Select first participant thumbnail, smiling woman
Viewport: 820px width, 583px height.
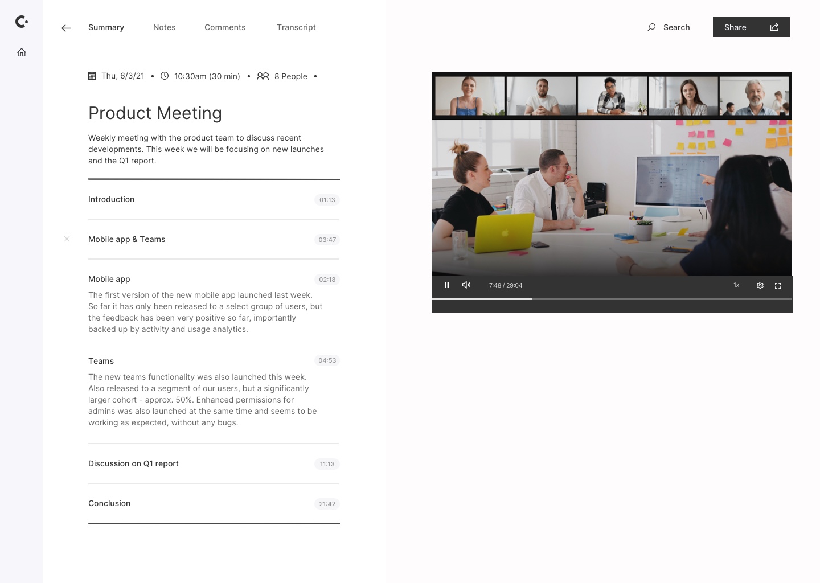pos(470,96)
